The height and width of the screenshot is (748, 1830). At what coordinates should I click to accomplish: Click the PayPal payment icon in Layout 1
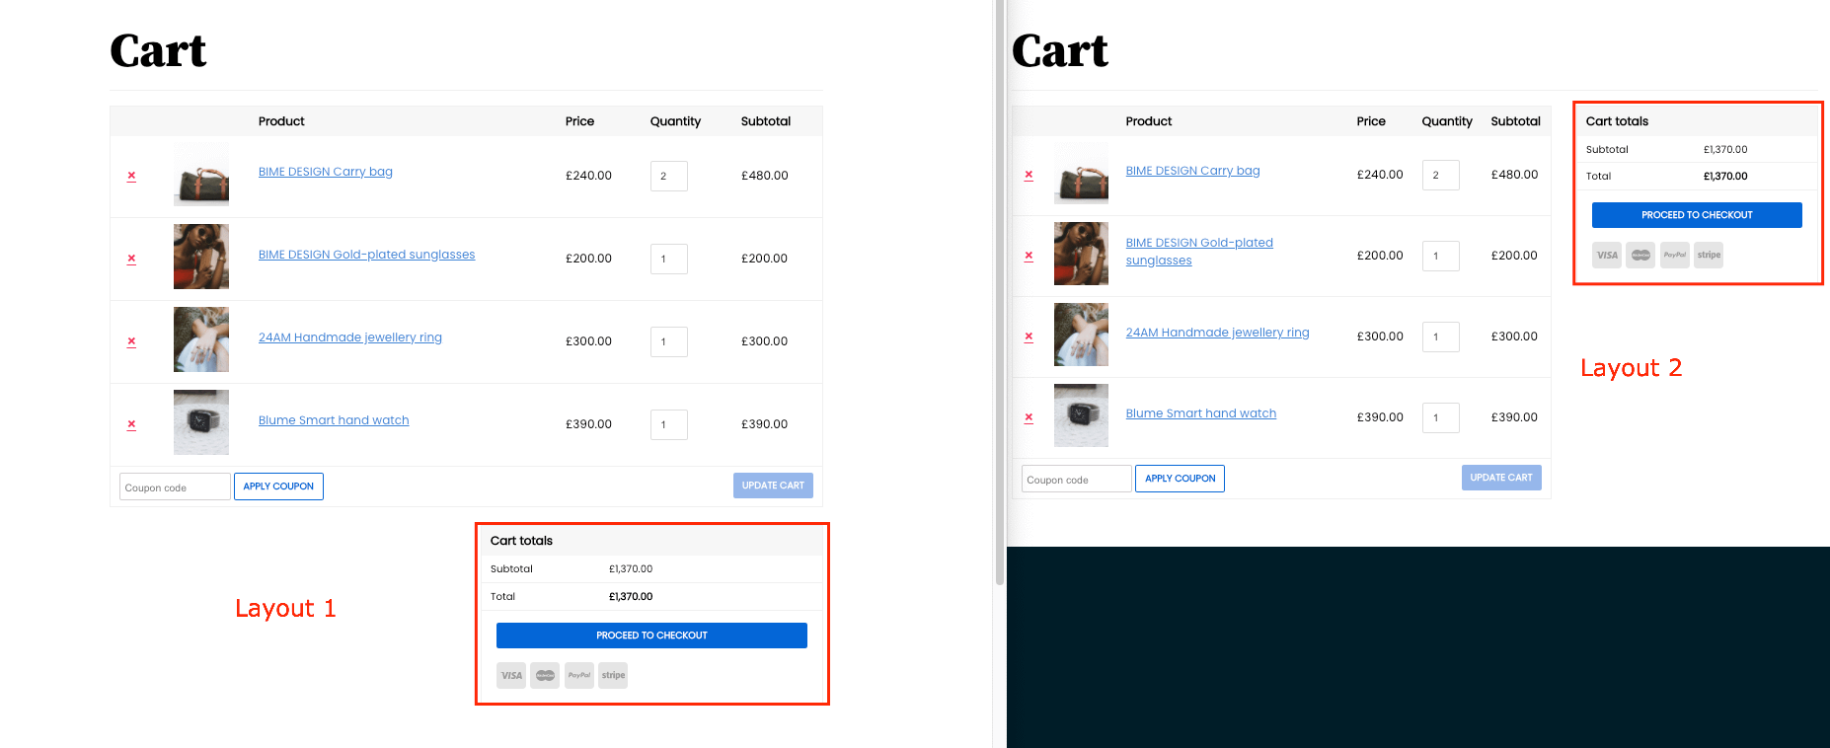click(x=579, y=676)
